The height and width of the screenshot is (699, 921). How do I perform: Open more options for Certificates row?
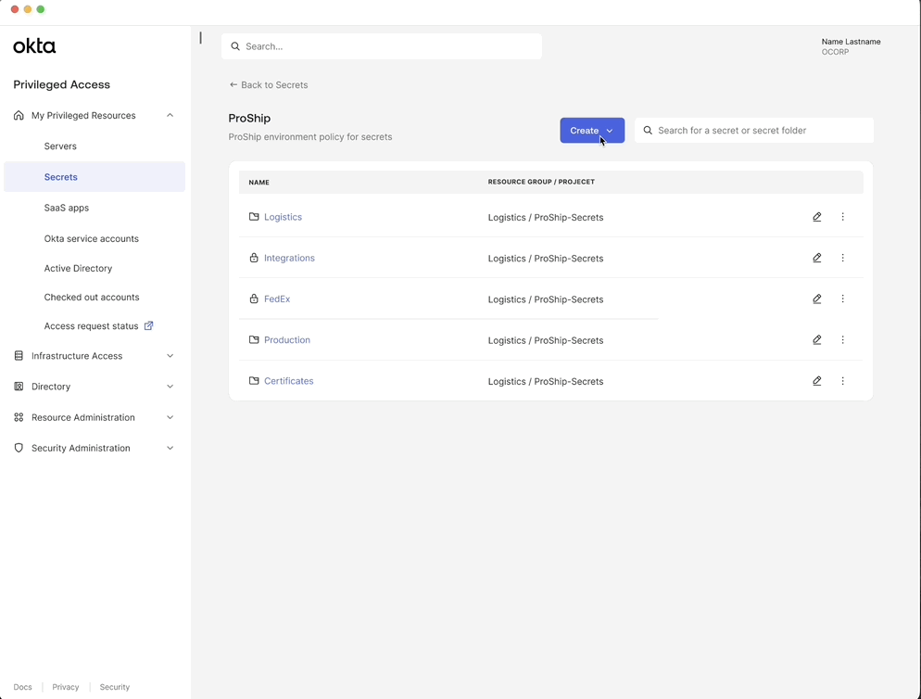(x=842, y=381)
